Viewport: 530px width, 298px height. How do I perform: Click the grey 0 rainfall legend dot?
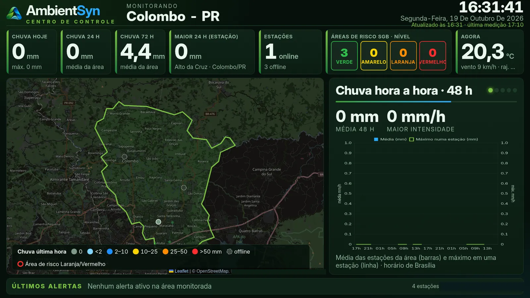(74, 252)
